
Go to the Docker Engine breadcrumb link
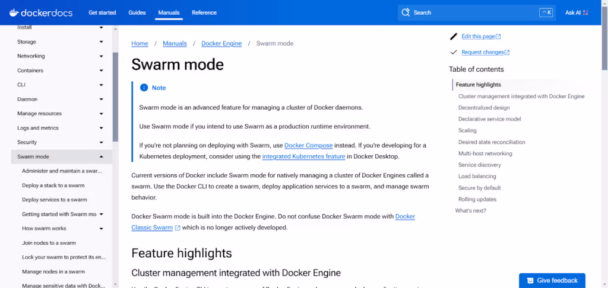(x=221, y=43)
